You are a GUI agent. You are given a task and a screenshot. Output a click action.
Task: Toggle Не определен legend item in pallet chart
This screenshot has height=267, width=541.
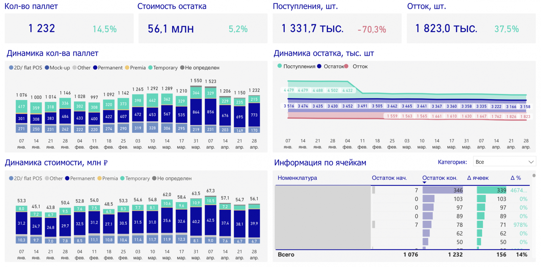point(200,68)
